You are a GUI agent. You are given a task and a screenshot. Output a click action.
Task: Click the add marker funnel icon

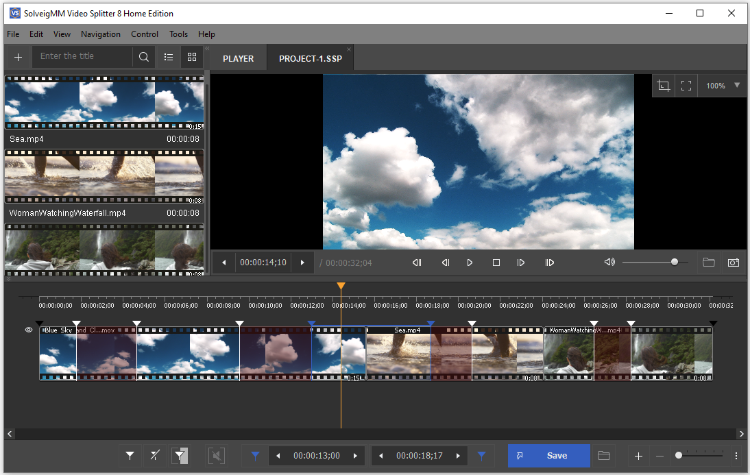click(x=130, y=456)
